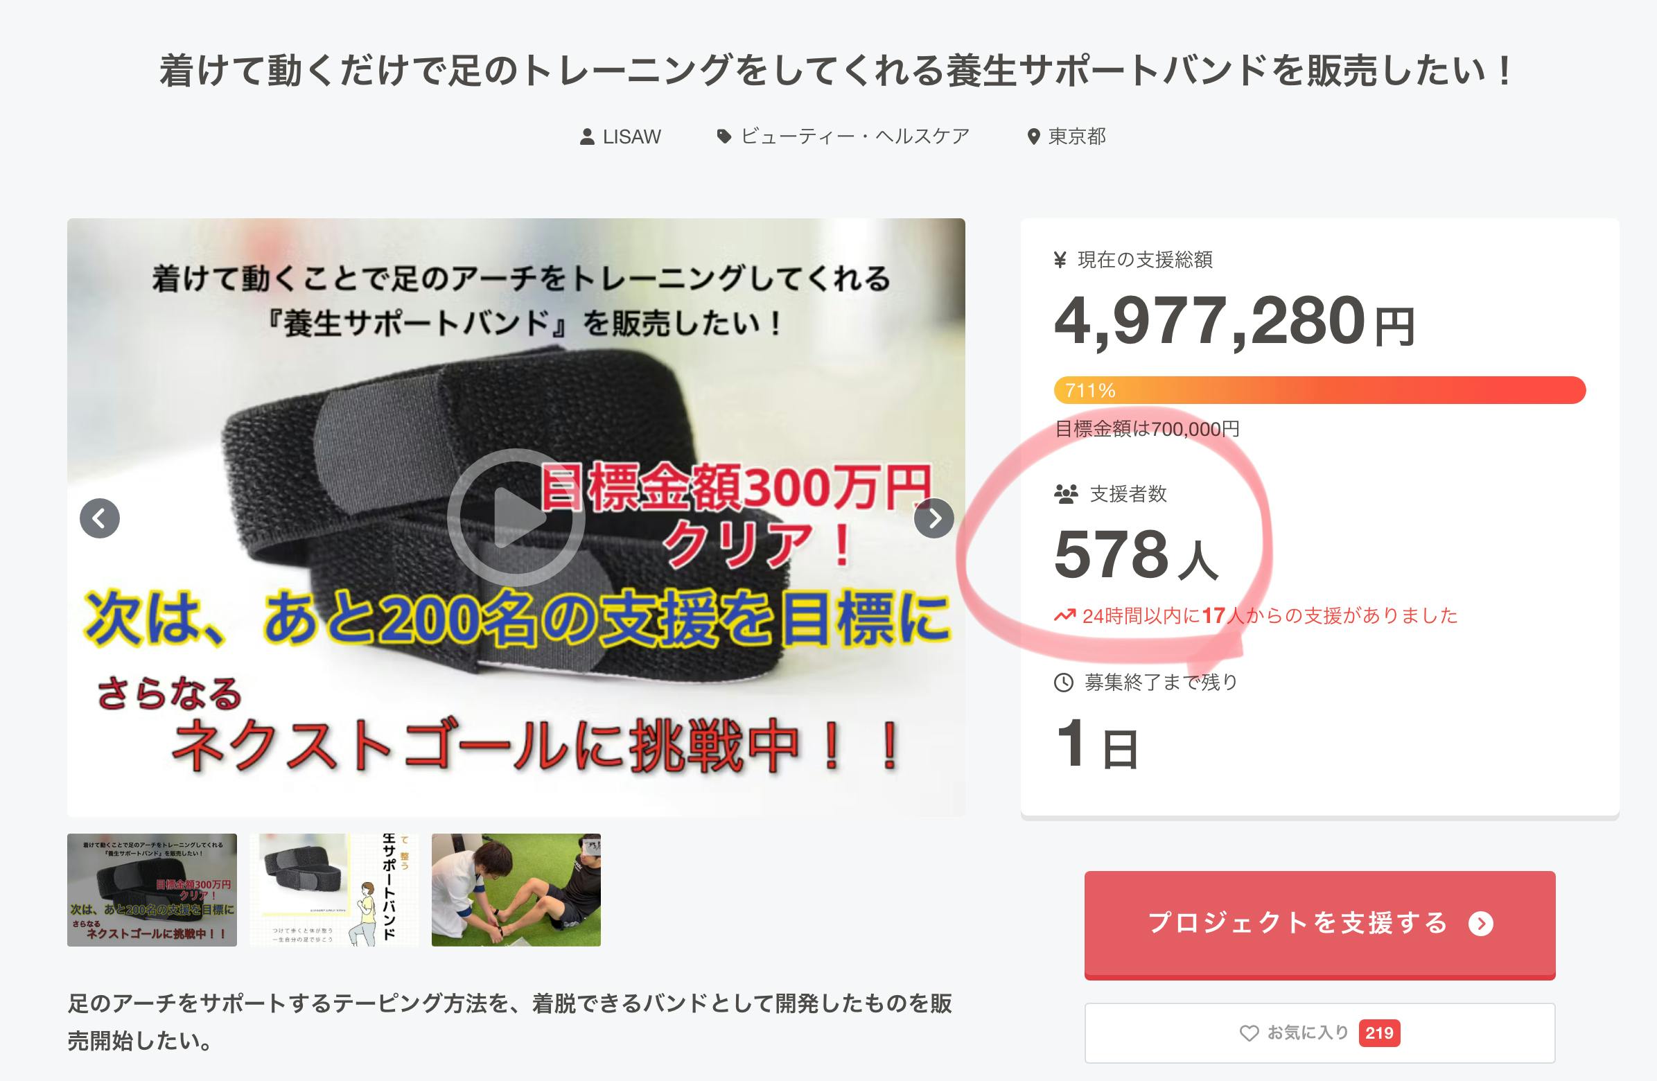
Task: Click the tag icon for category
Action: tap(724, 137)
